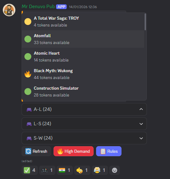Click the APP badge next to bot name
The width and height of the screenshot is (170, 179).
click(61, 7)
